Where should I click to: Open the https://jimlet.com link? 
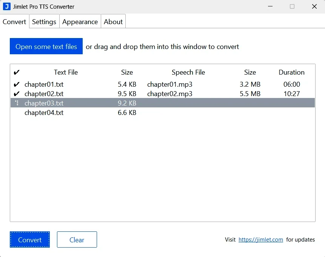point(261,240)
